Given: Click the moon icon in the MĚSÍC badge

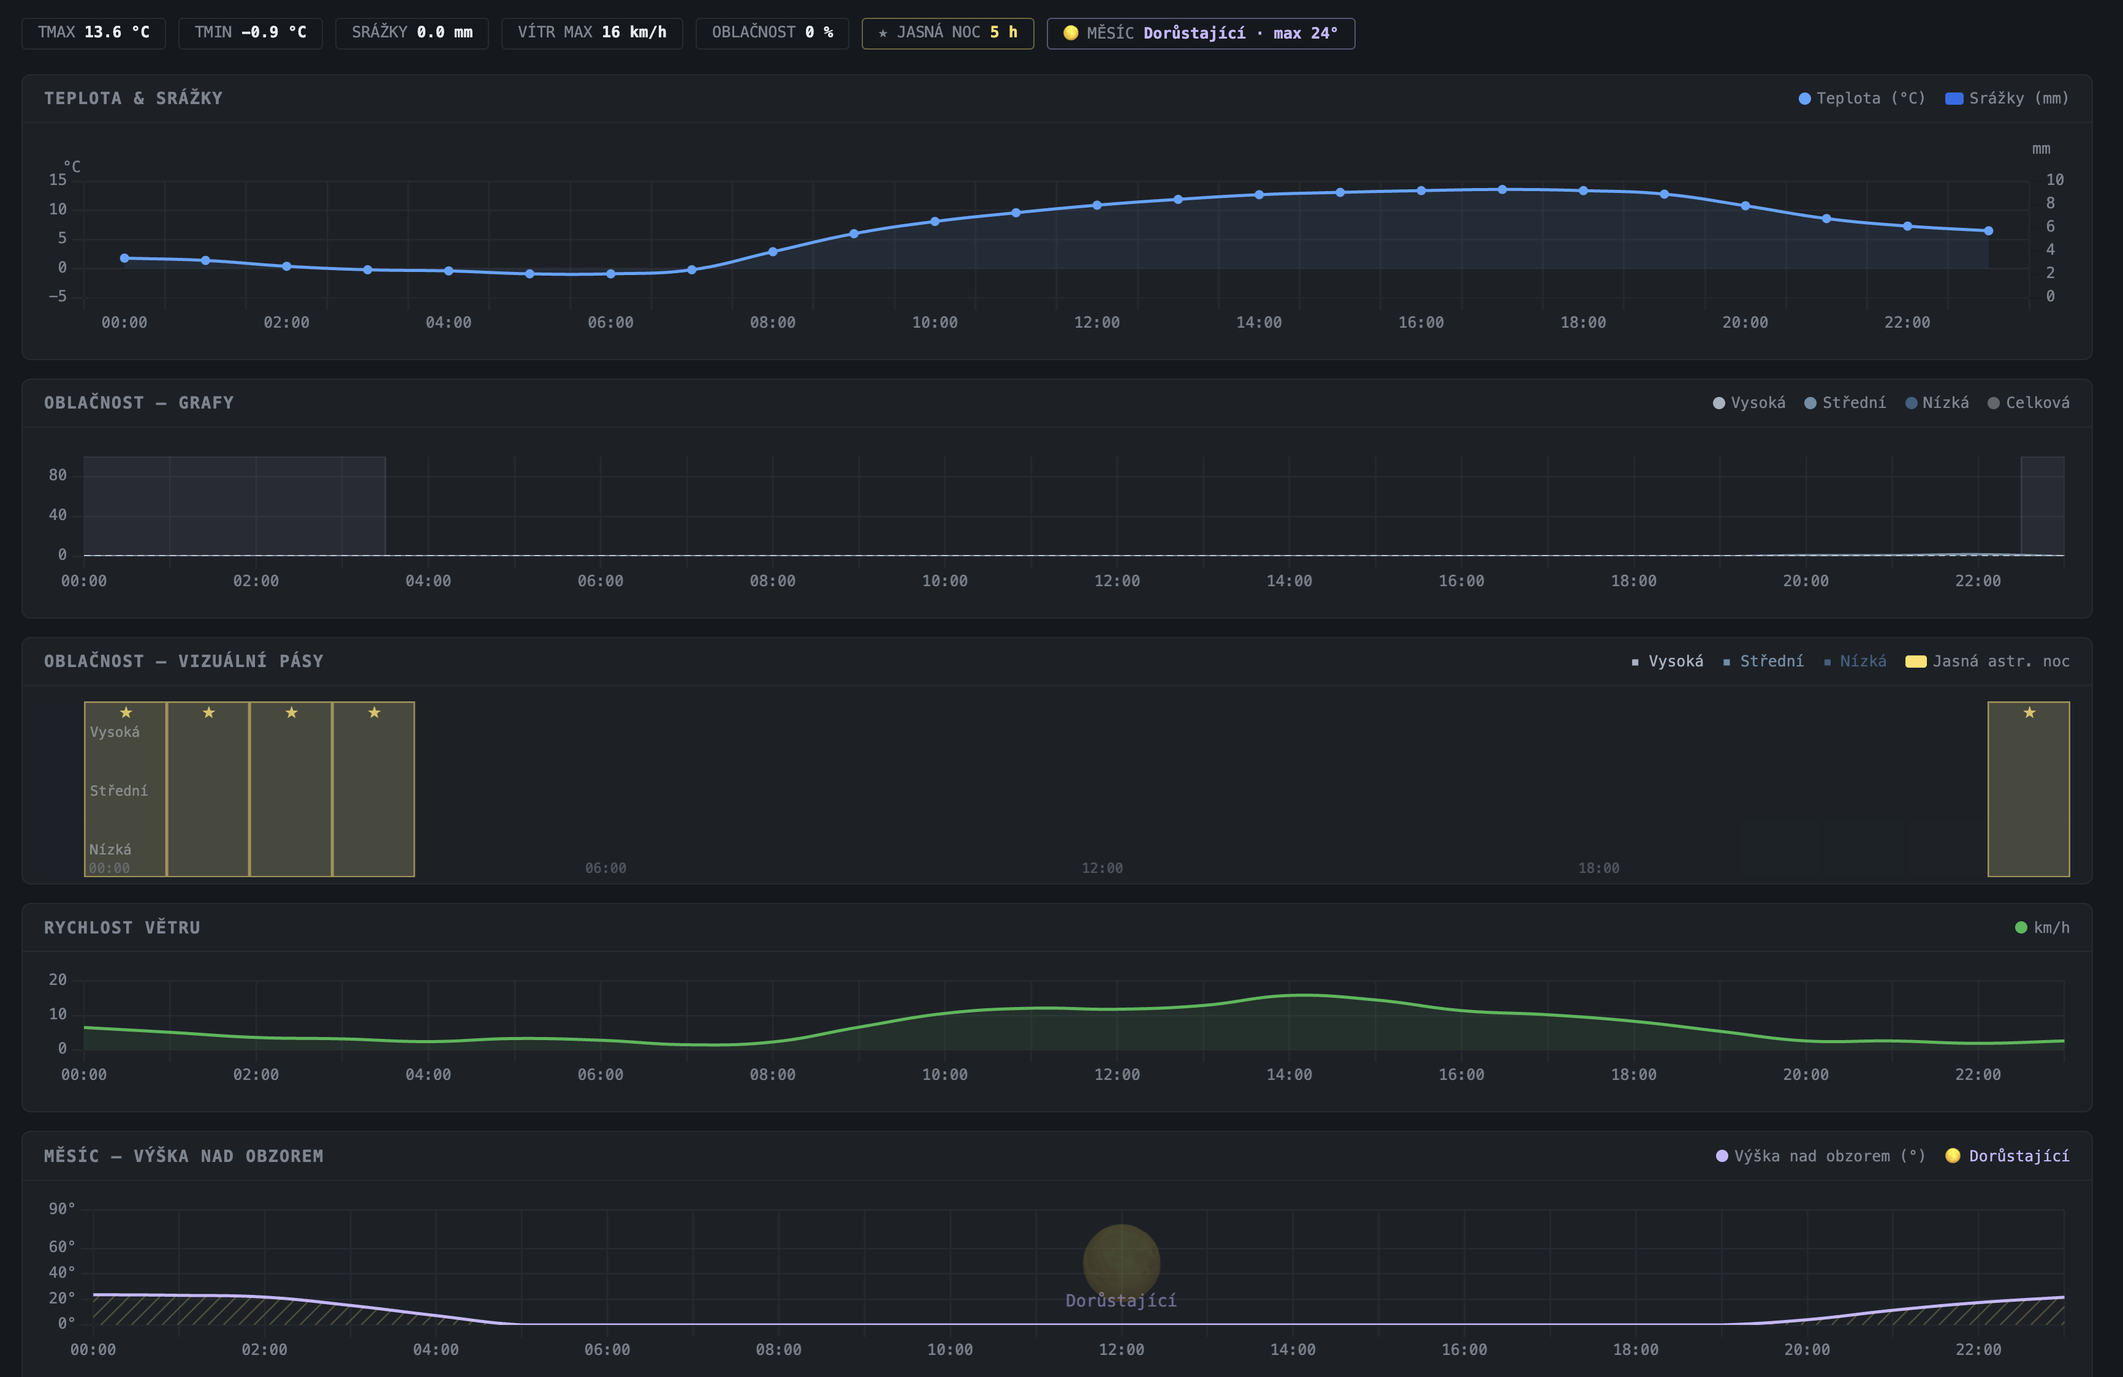Looking at the screenshot, I should [1071, 33].
